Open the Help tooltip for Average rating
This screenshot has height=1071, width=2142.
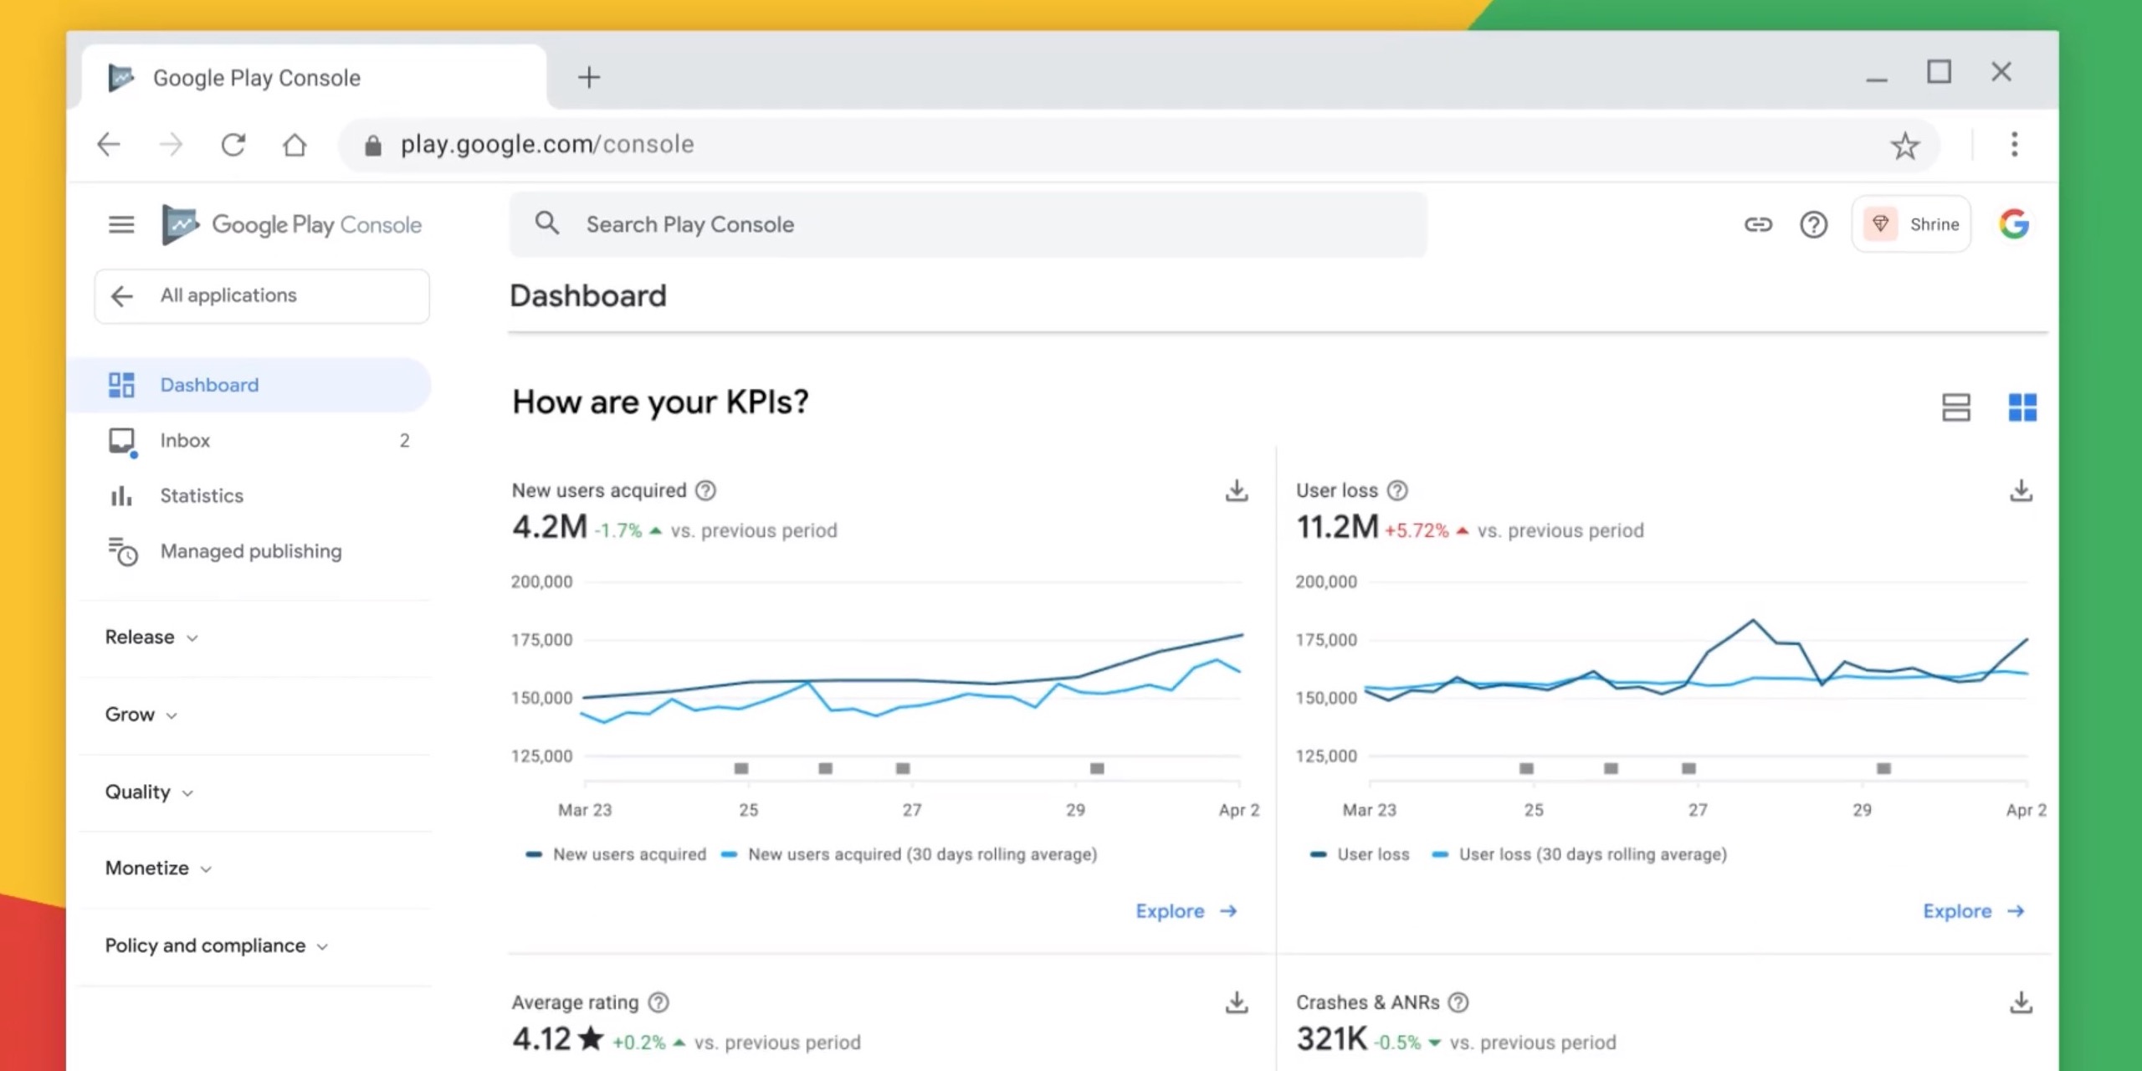[658, 1002]
